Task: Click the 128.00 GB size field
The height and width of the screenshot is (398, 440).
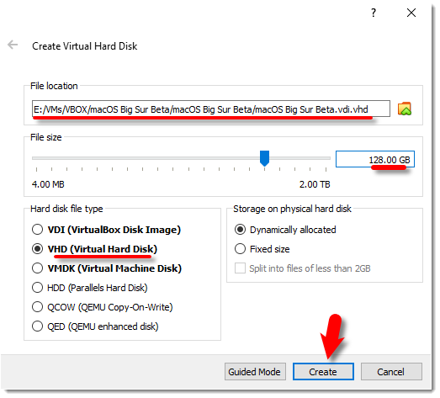Action: (375, 159)
